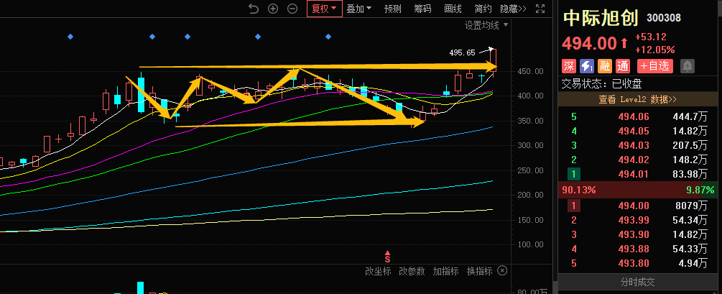722x294 pixels.
Task: Zoom out the chart with the minus icon
Action: [x=292, y=9]
